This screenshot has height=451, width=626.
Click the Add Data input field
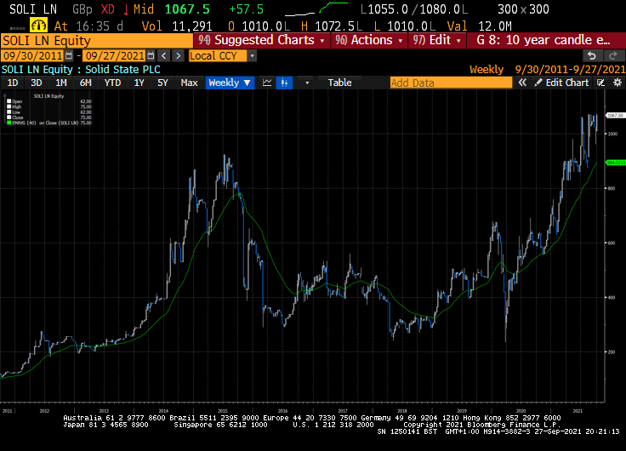point(451,83)
